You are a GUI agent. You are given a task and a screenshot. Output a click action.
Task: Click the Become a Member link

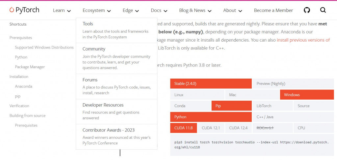(273, 10)
